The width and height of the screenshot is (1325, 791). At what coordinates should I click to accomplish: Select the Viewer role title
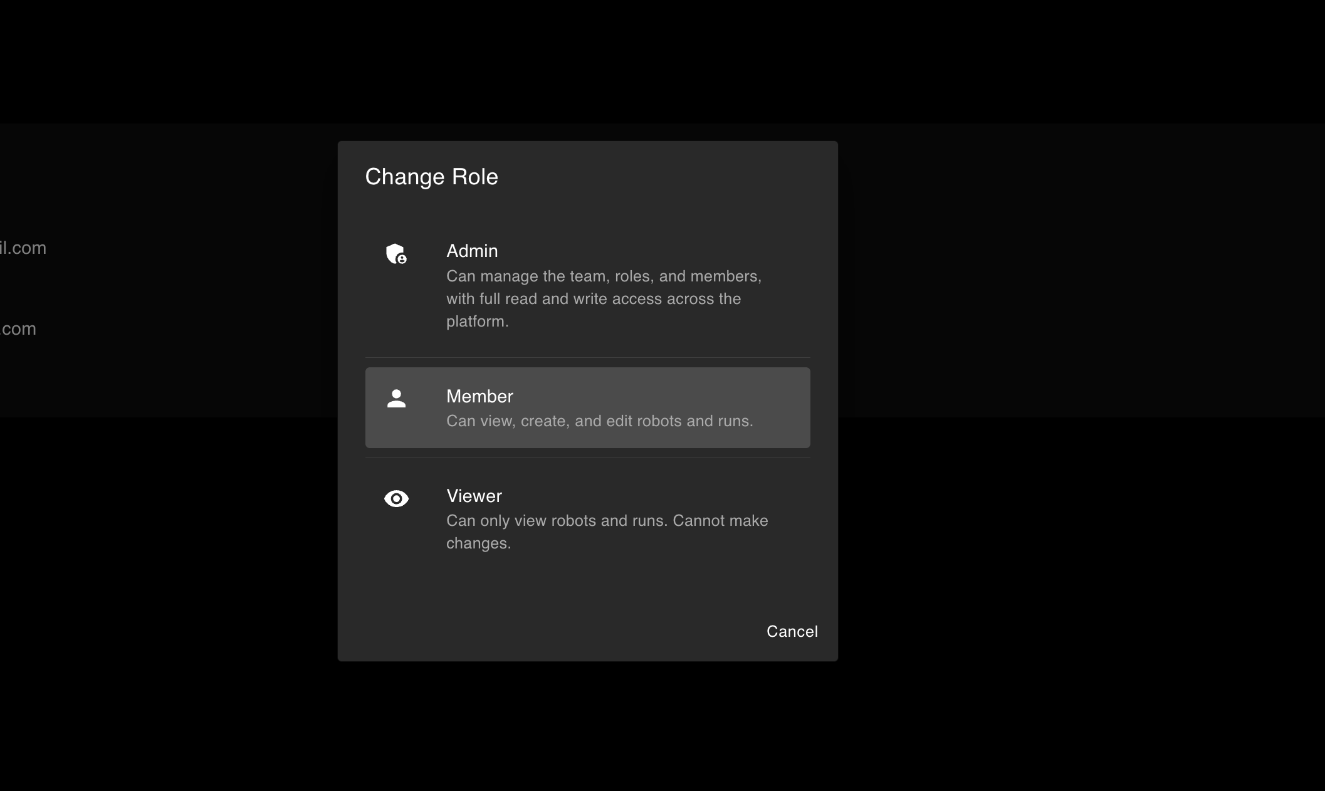pos(474,496)
